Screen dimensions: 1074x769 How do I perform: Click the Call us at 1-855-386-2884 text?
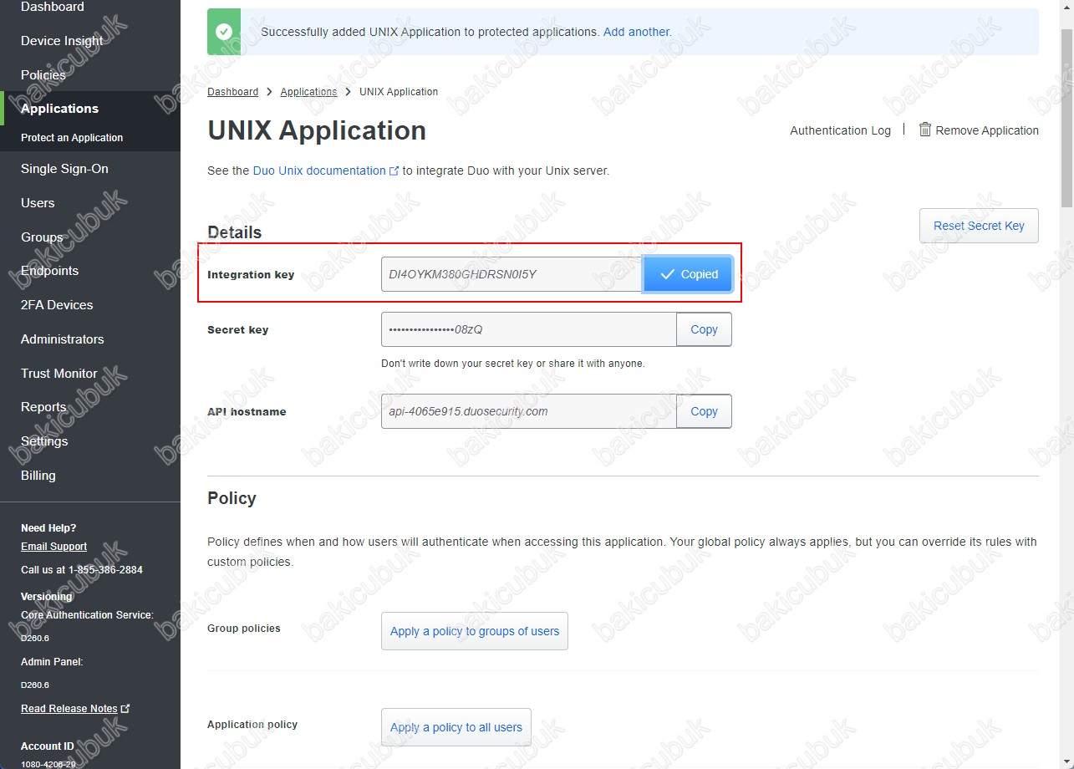82,570
